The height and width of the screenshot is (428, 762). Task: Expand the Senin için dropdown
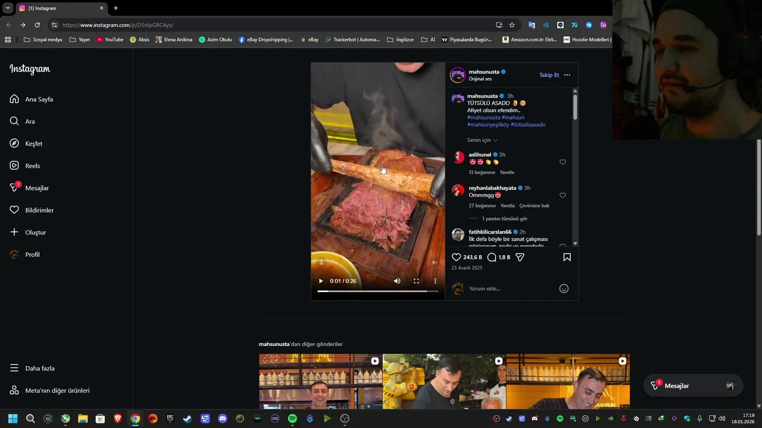click(482, 140)
